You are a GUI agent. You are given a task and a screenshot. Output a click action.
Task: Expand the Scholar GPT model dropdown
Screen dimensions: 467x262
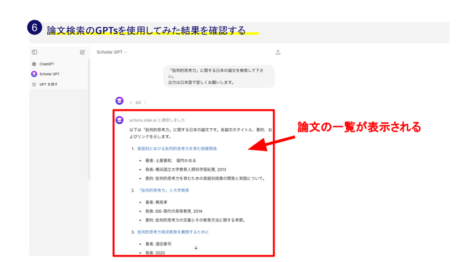[112, 52]
